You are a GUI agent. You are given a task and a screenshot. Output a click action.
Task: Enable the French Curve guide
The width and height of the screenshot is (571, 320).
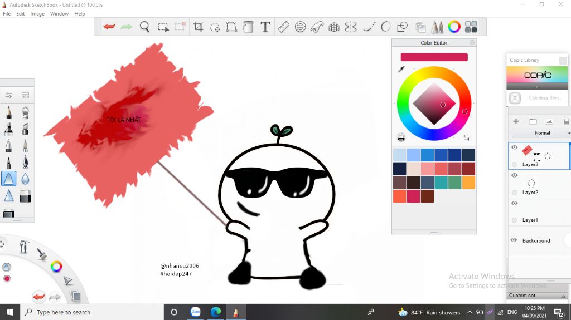coord(317,27)
